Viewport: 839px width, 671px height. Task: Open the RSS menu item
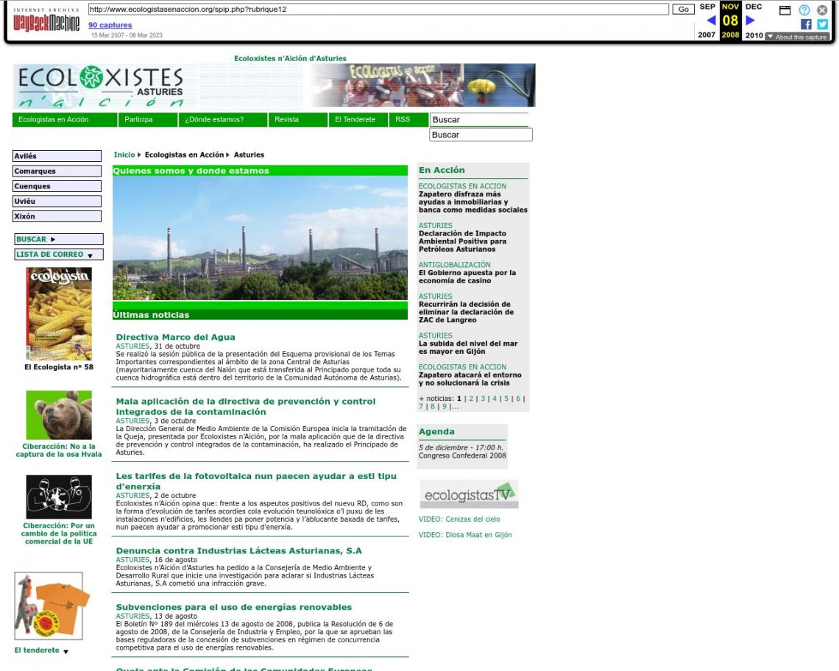(x=403, y=120)
